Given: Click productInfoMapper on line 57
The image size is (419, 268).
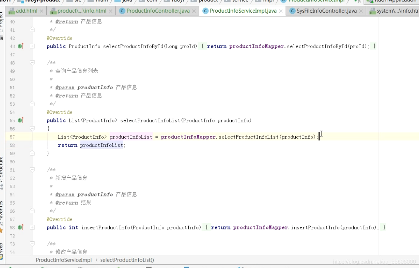Looking at the screenshot, I should [x=188, y=137].
